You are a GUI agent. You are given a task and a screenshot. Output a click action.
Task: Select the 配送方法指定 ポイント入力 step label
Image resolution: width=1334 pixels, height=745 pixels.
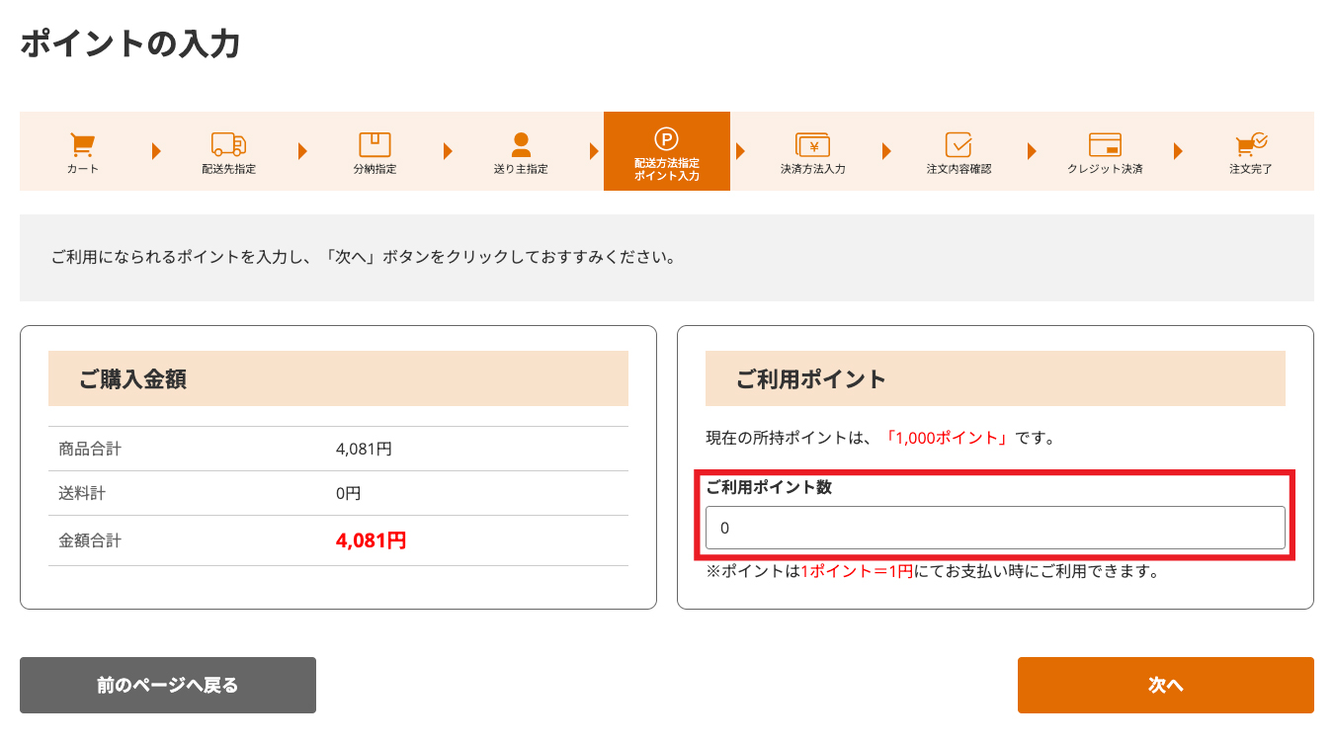[x=667, y=169]
